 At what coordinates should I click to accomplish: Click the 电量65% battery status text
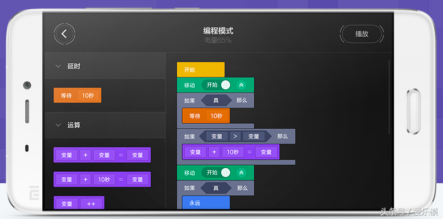pos(218,41)
